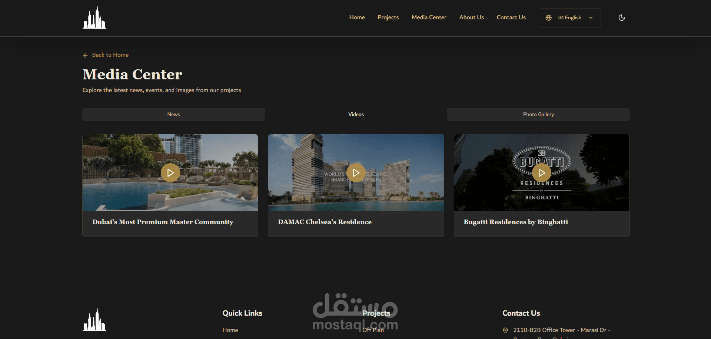The image size is (711, 339).
Task: Switch to the News tab
Action: pyautogui.click(x=173, y=114)
